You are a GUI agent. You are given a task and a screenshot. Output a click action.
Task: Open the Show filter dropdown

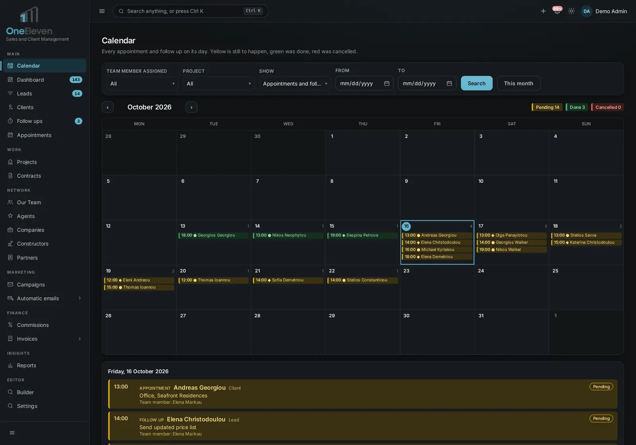(x=295, y=83)
